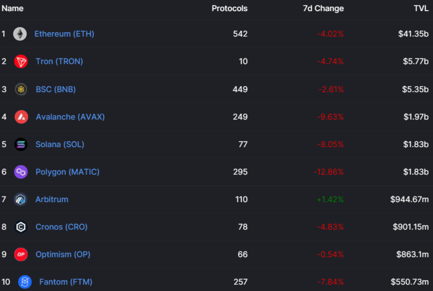
Task: Sort table by Protocols column header
Action: [230, 8]
